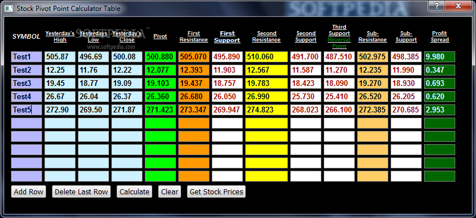Click Test5 second resistance 274.823
The height and width of the screenshot is (218, 476).
[267, 110]
